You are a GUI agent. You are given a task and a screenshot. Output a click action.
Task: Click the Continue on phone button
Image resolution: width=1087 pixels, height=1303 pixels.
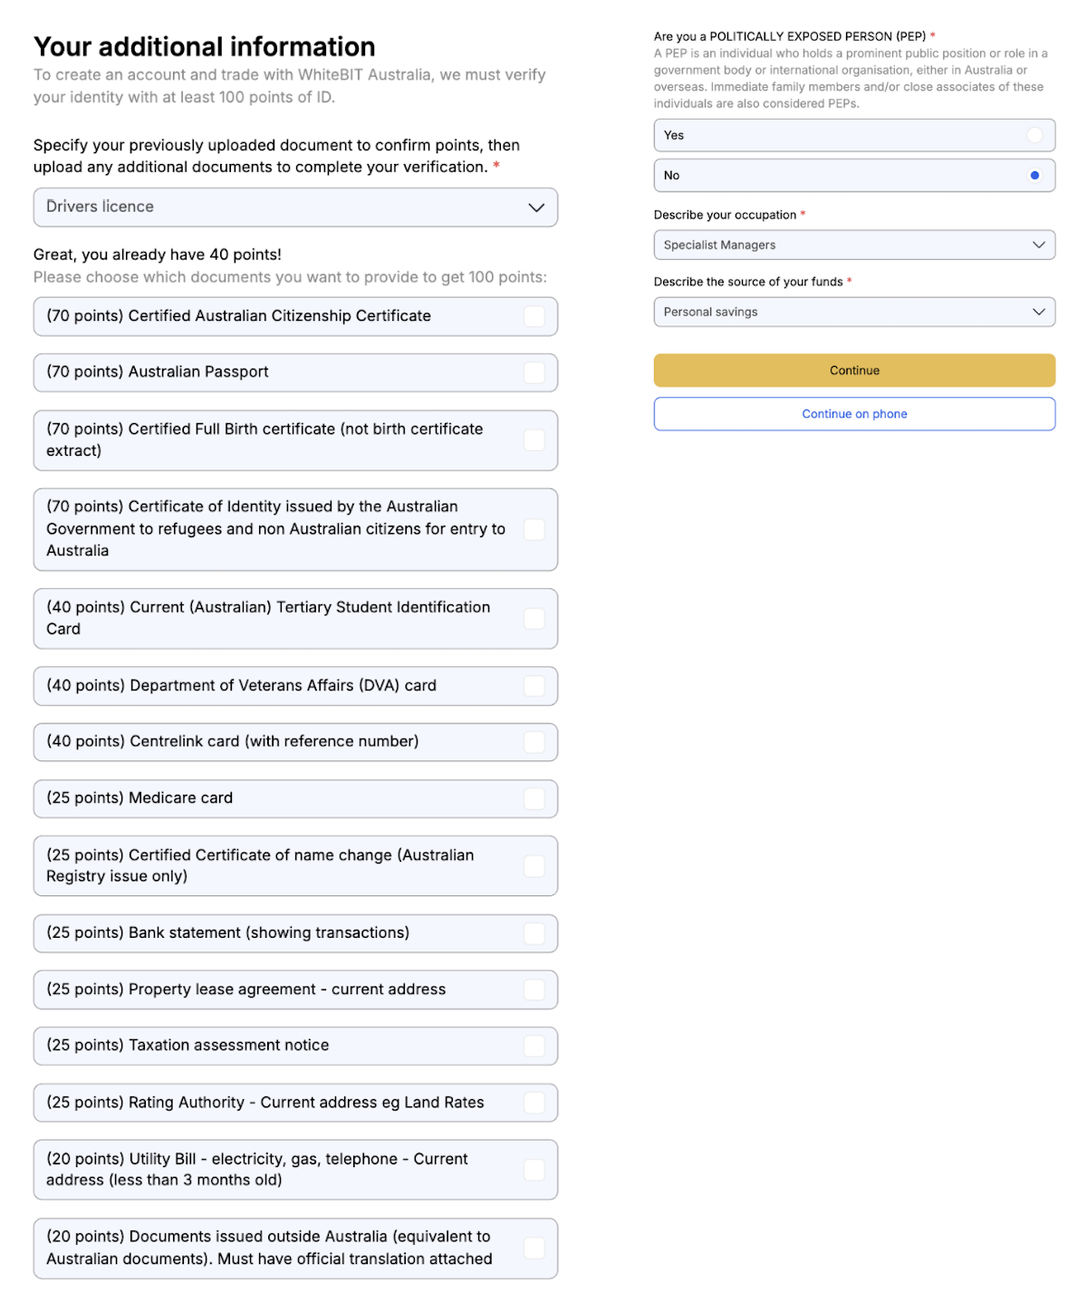[x=854, y=414]
